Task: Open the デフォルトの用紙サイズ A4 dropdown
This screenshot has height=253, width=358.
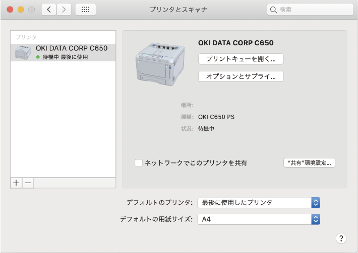Action: pyautogui.click(x=259, y=219)
